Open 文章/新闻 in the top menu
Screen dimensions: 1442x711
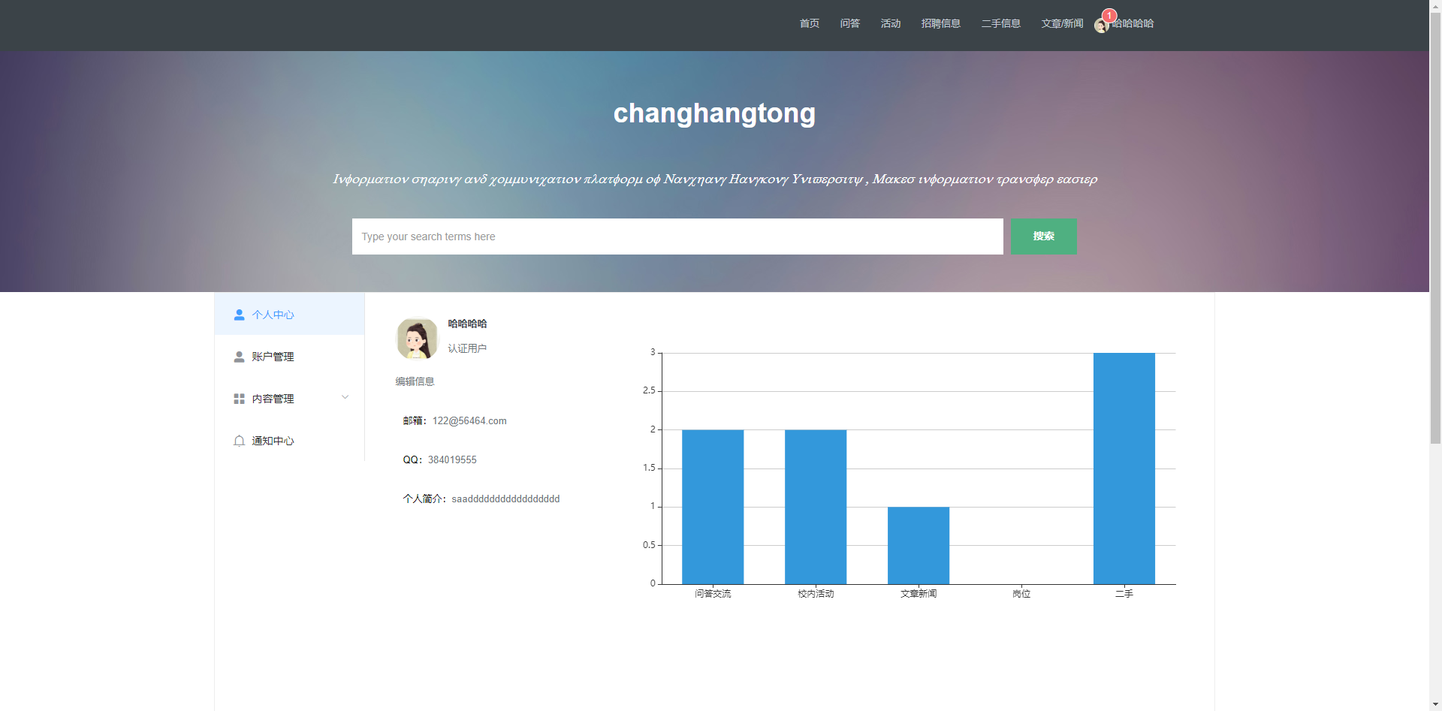pos(1062,23)
